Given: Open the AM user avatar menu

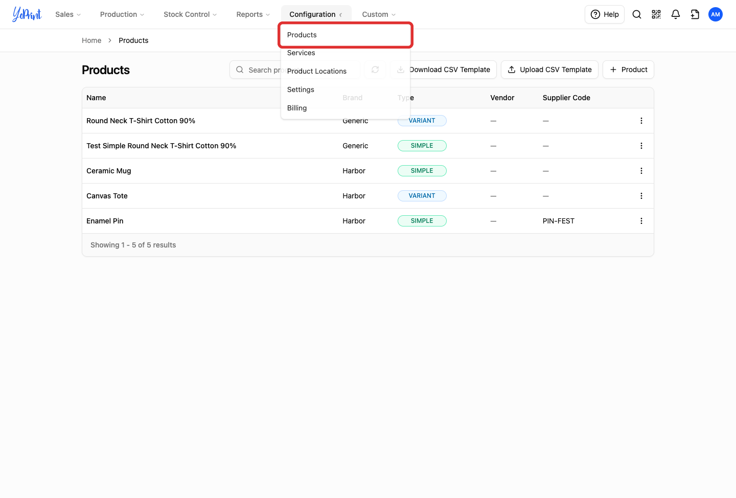Looking at the screenshot, I should tap(716, 14).
